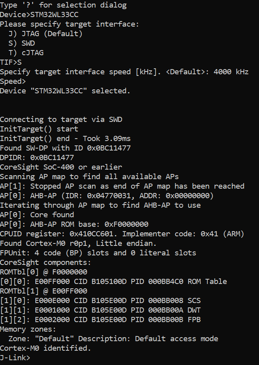The height and width of the screenshot is (365, 259).
Task: Click the 'AP[0]: Core found' line
Action: (37, 214)
